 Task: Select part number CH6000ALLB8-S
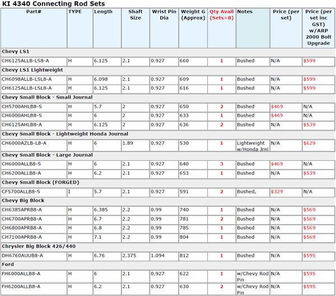click(x=21, y=164)
